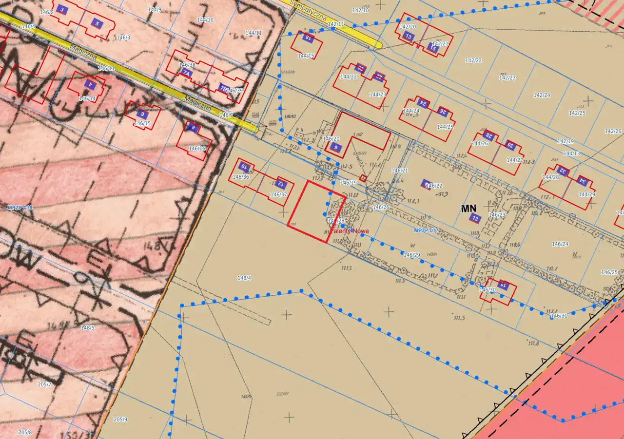This screenshot has height=439, width=624.
Task: Select parcel label 146/25
Action: pos(609,272)
